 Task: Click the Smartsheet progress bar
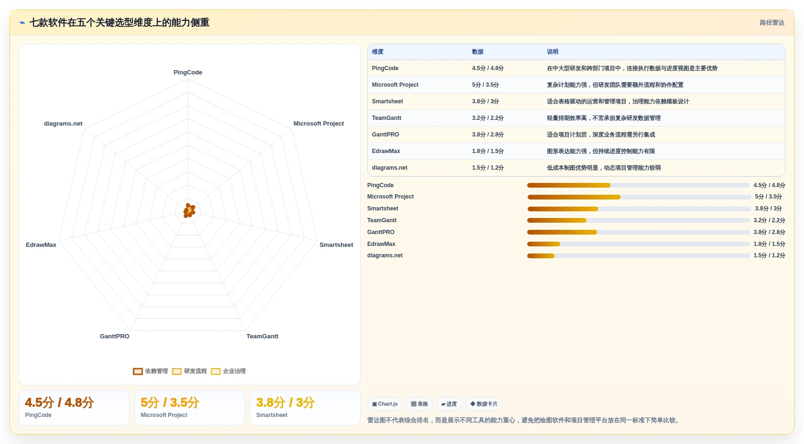click(639, 209)
